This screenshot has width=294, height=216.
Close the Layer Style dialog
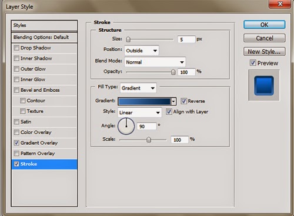(x=280, y=4)
